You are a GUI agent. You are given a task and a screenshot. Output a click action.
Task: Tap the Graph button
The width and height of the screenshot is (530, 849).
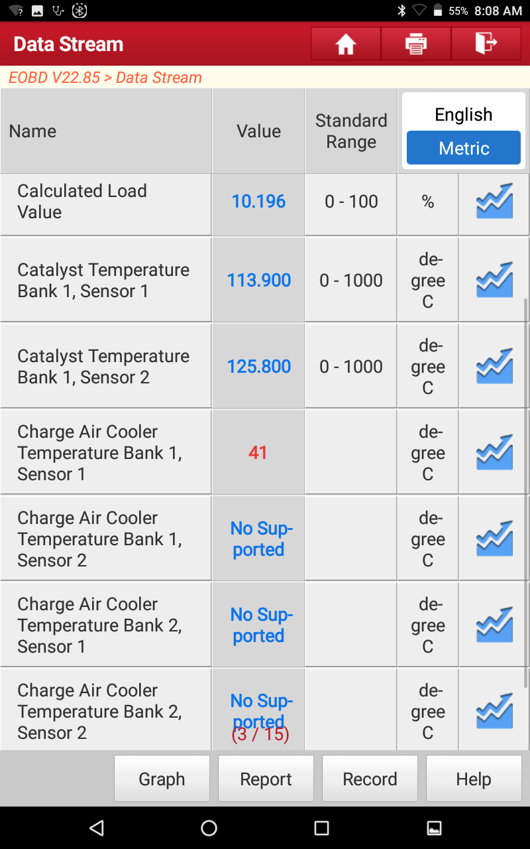(x=162, y=779)
